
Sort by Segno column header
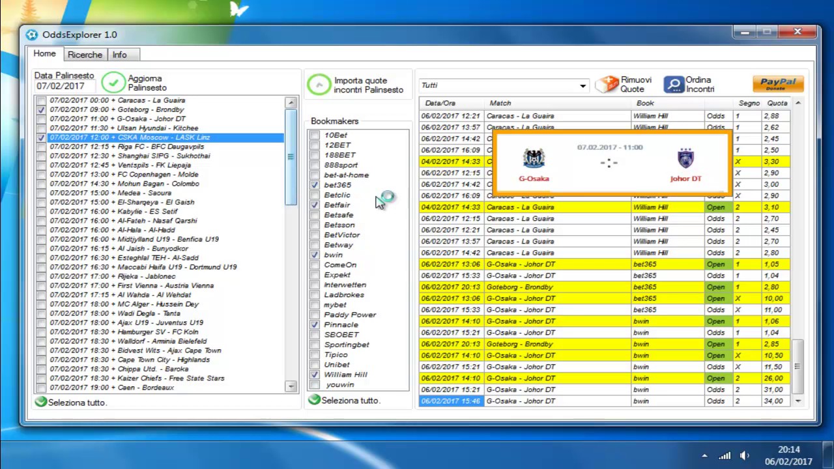(748, 103)
